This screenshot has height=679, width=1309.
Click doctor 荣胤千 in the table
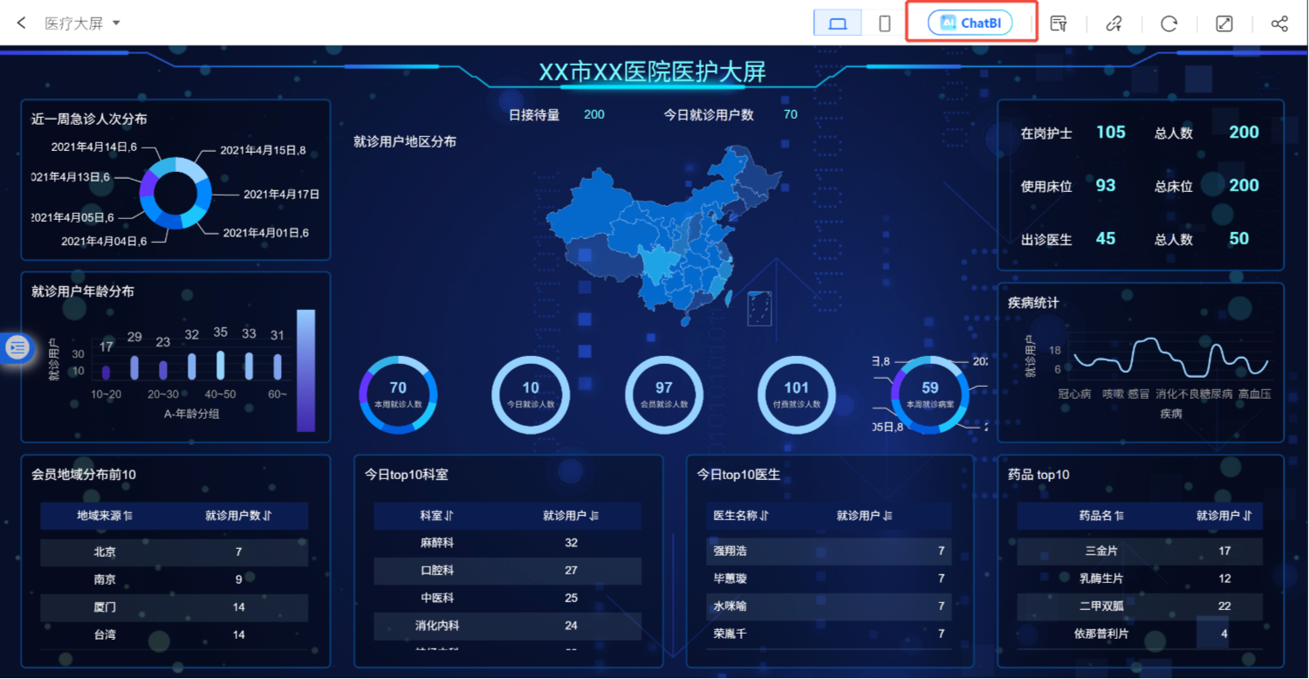(x=730, y=634)
